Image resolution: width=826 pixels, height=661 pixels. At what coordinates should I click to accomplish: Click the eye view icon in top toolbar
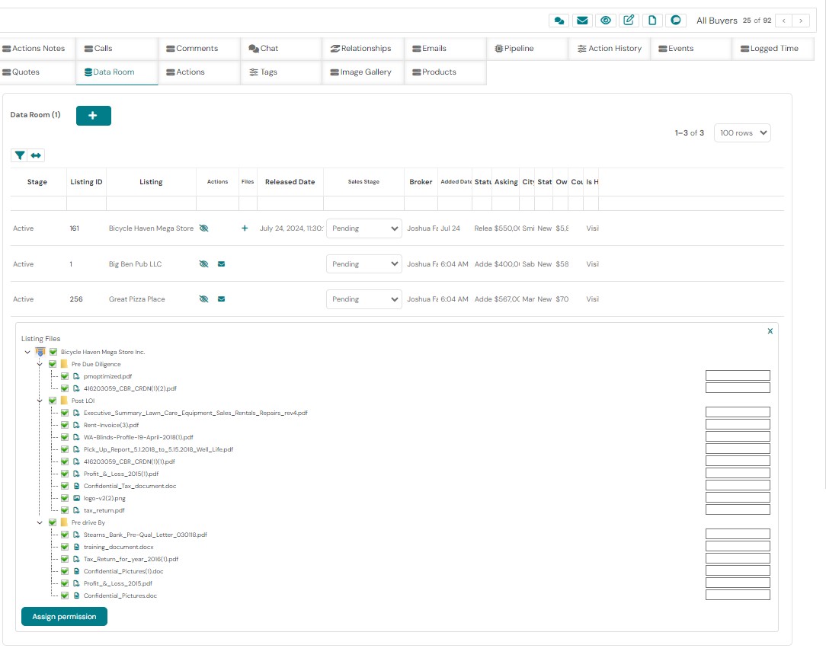pos(606,21)
